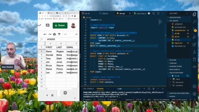The width and height of the screenshot is (199, 112).
Task: Open the AWS icon in activity bar
Action: [x=194, y=67]
